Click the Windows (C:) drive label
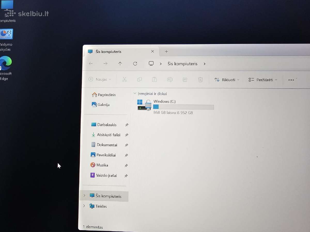Viewport: 310px width, 232px height. (x=165, y=102)
